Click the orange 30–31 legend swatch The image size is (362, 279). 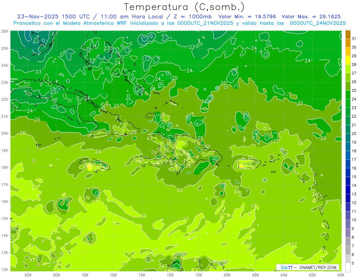coord(348,43)
